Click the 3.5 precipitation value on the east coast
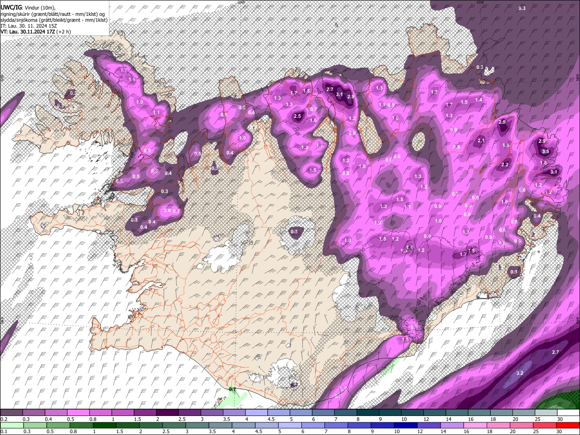 [546, 152]
